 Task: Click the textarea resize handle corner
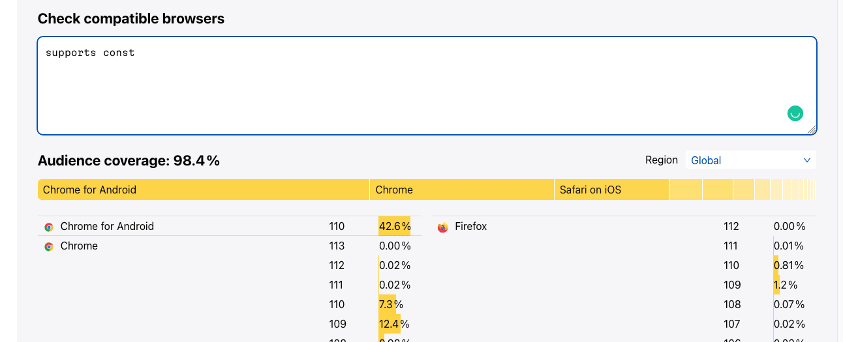[x=811, y=130]
